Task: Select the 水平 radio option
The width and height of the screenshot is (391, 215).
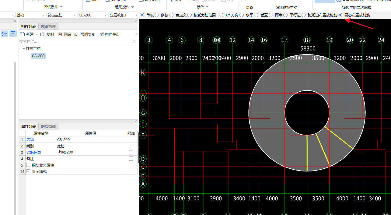Action: [x=242, y=15]
